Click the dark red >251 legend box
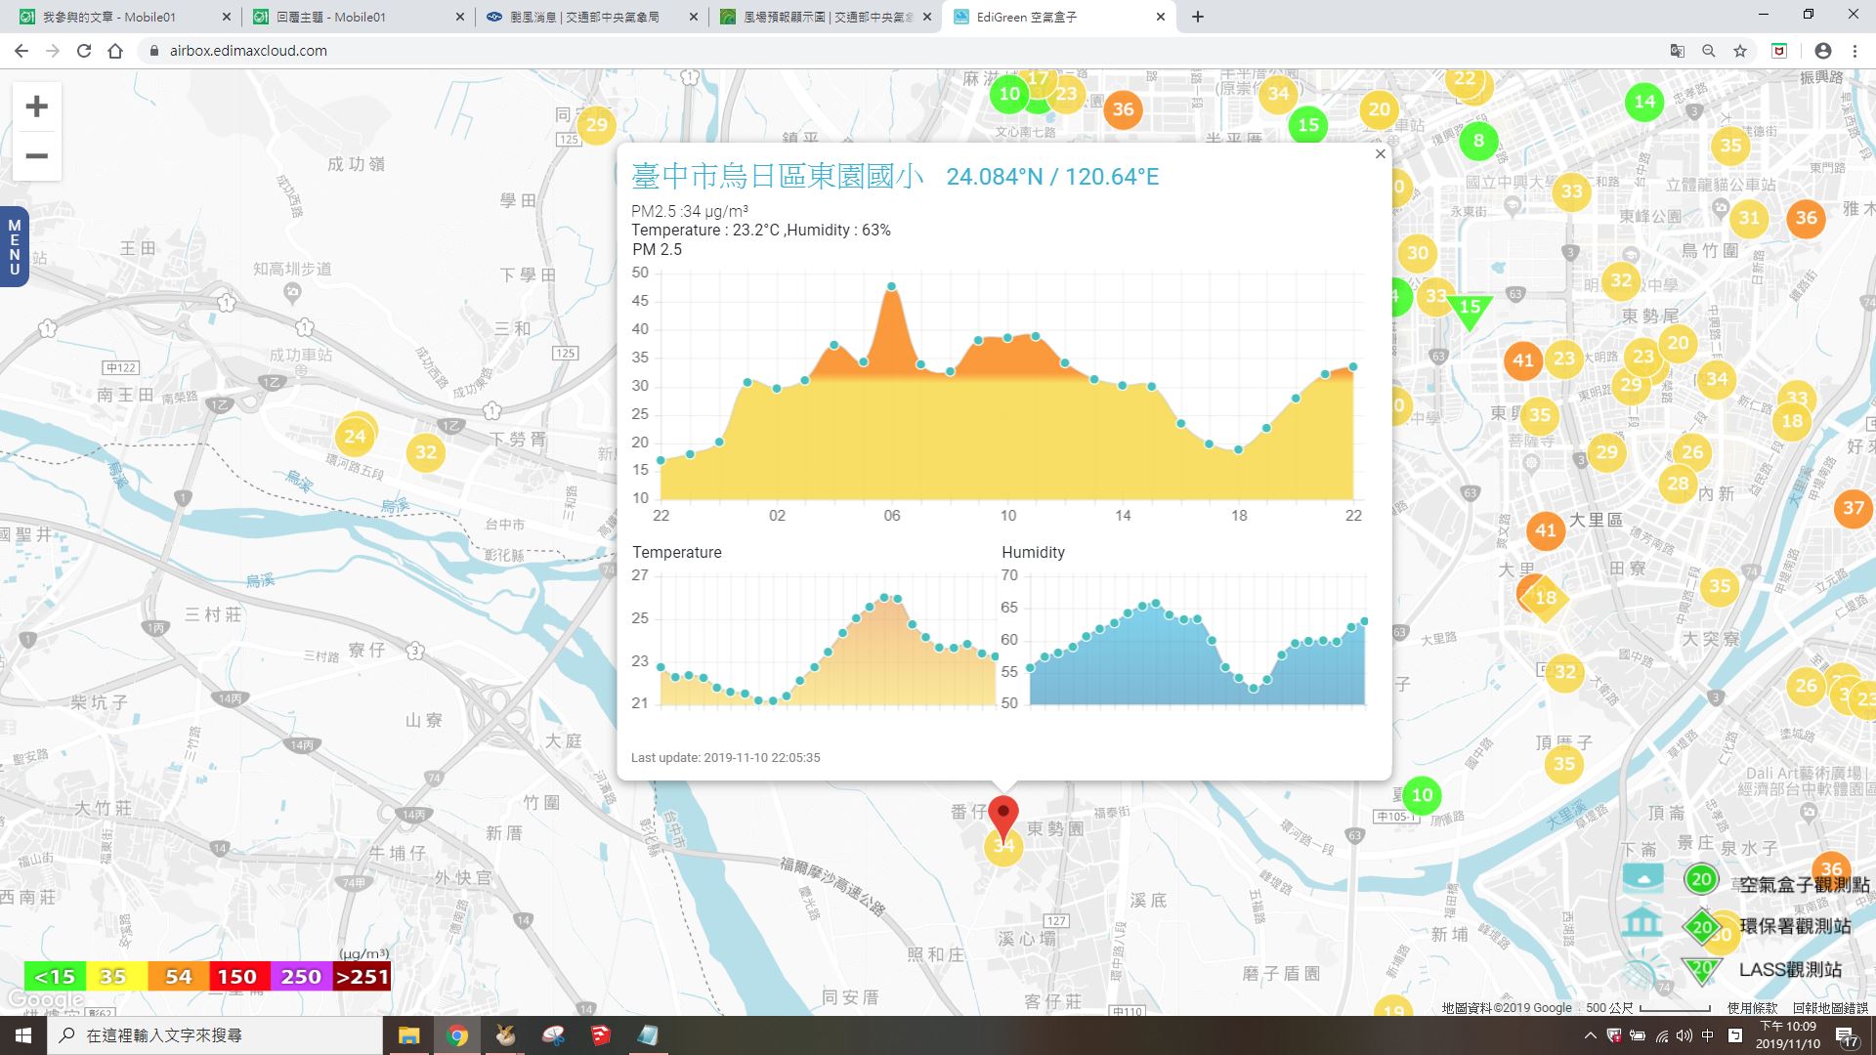Viewport: 1876px width, 1055px height. click(x=362, y=977)
